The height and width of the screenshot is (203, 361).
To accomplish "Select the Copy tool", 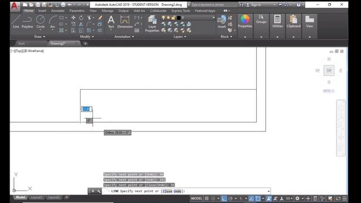I will (73, 24).
